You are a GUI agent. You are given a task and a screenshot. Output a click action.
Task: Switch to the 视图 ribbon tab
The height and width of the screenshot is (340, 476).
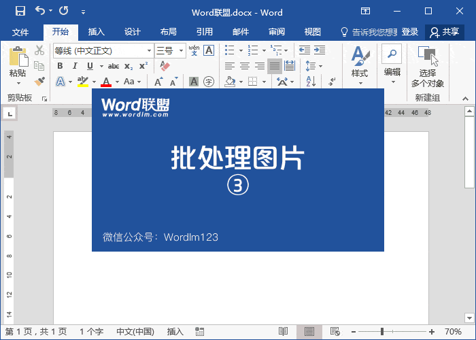tap(312, 31)
